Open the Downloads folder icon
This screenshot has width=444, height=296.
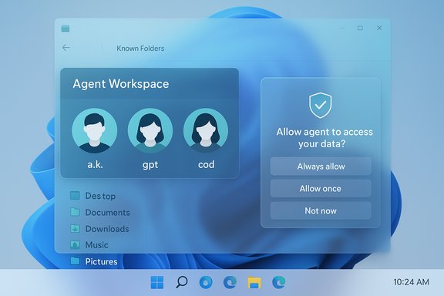tap(75, 228)
